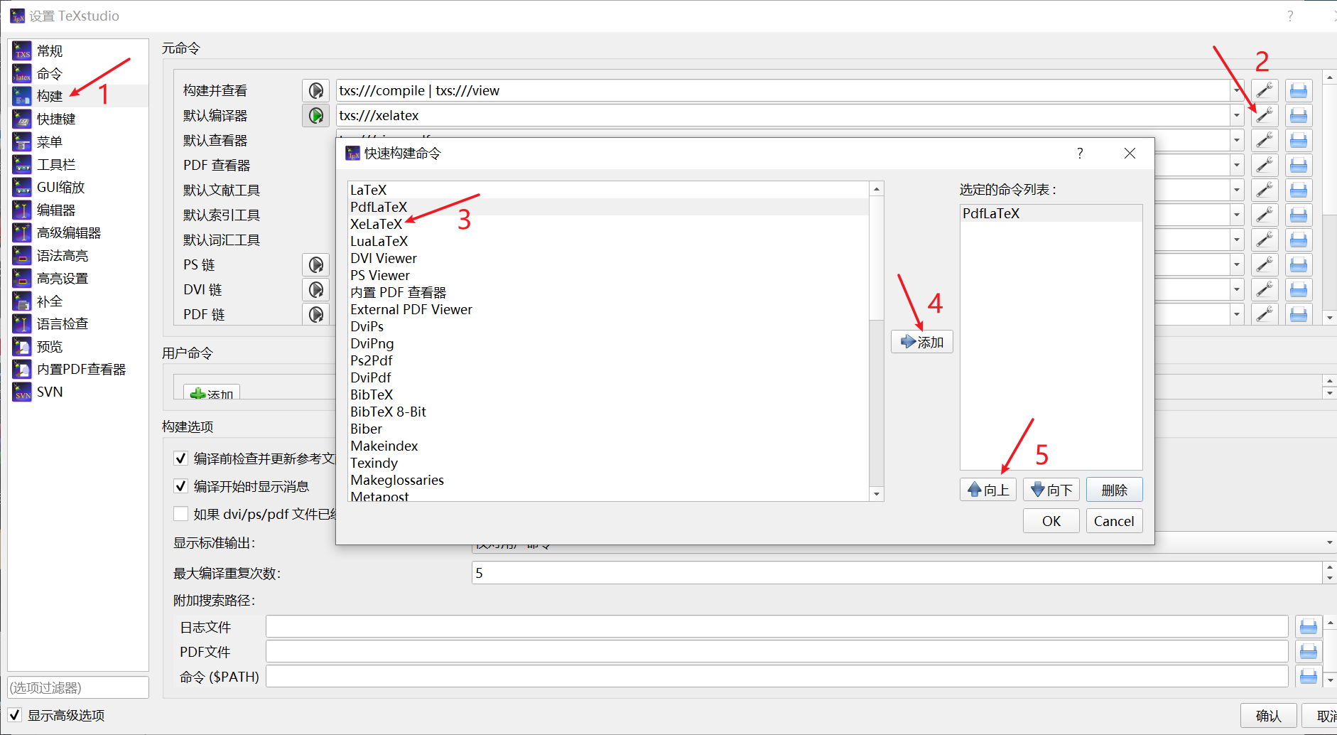Image resolution: width=1337 pixels, height=735 pixels.
Task: Run the PDF 链 play button
Action: click(x=315, y=313)
